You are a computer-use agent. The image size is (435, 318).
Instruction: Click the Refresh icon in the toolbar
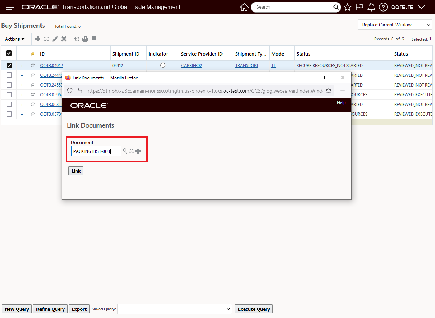coord(77,39)
